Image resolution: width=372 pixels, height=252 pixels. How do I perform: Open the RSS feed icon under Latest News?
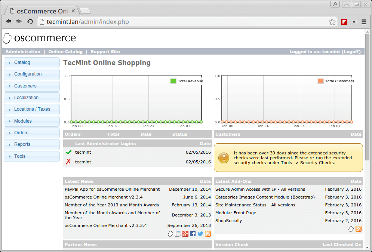208,234
